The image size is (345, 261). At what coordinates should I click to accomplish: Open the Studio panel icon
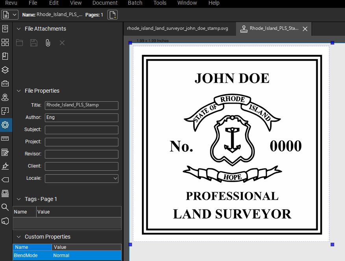[x=5, y=193]
